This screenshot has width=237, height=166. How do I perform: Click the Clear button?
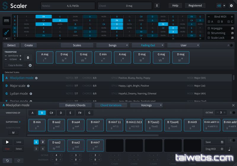click(x=7, y=149)
